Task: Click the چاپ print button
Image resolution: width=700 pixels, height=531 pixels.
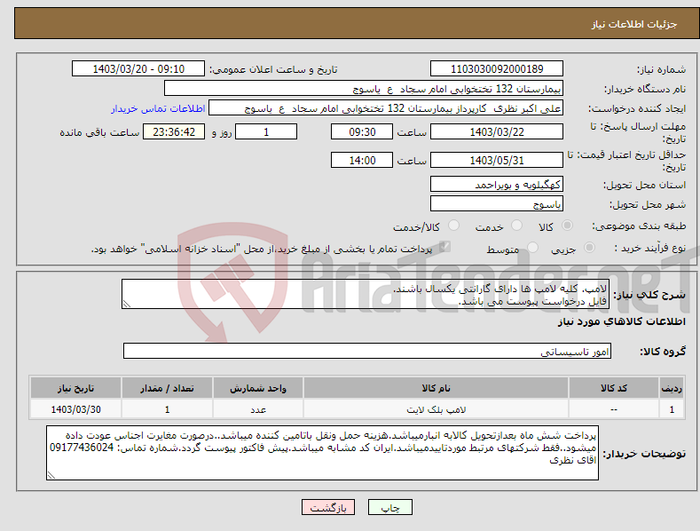Action: pyautogui.click(x=390, y=507)
